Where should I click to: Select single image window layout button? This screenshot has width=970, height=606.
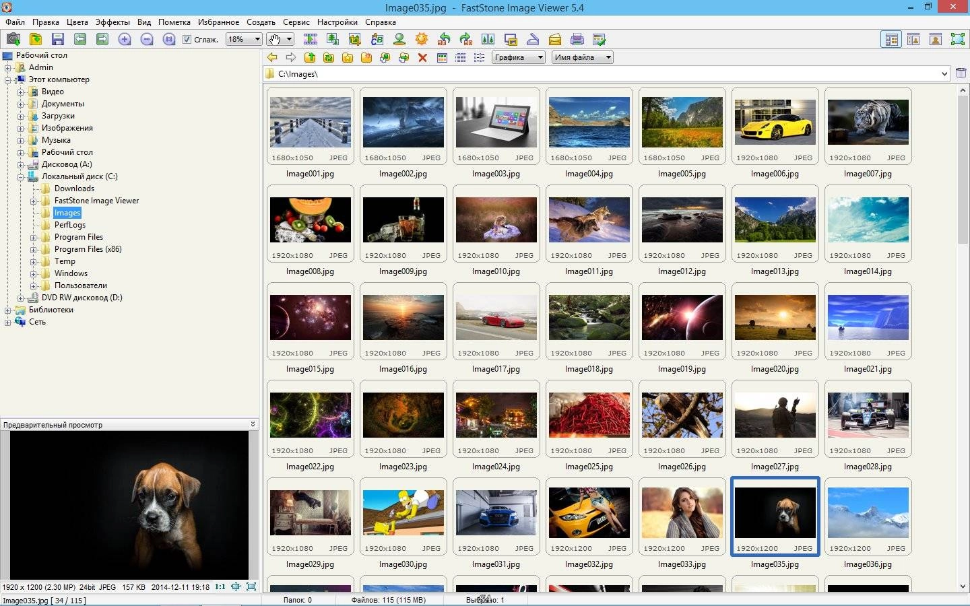point(936,39)
